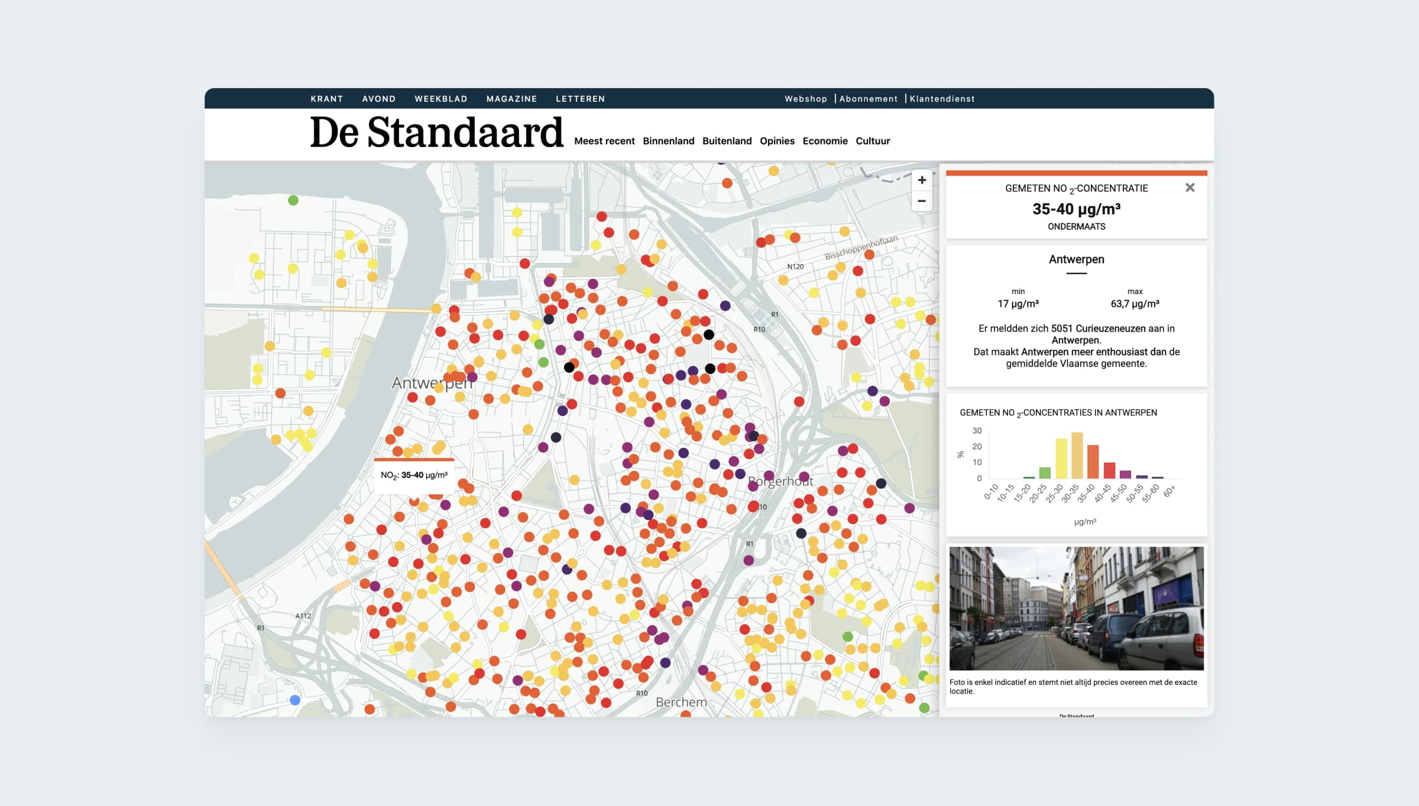1419x806 pixels.
Task: Select the yellow 25-30 bar in the chart
Action: coord(1061,459)
